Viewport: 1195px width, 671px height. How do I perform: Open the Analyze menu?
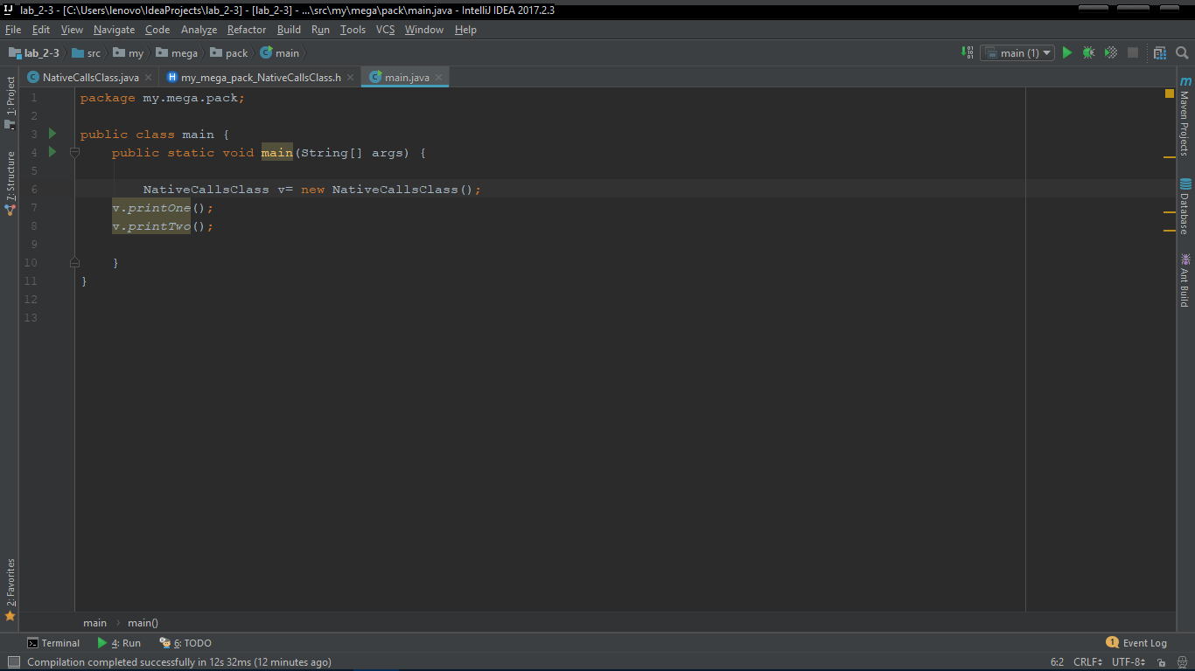pos(199,30)
